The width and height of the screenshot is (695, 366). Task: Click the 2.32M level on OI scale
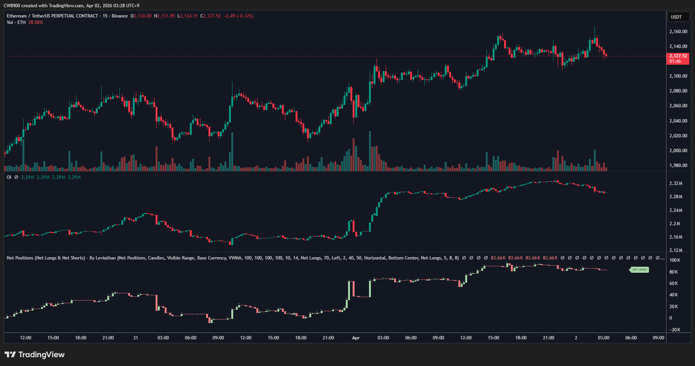(676, 184)
